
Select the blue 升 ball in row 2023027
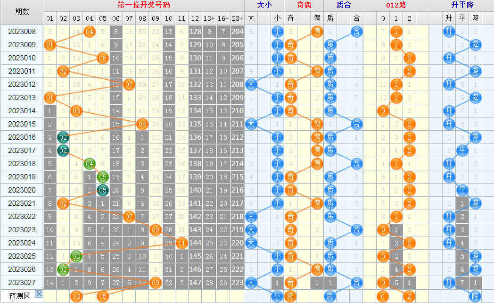[449, 283]
